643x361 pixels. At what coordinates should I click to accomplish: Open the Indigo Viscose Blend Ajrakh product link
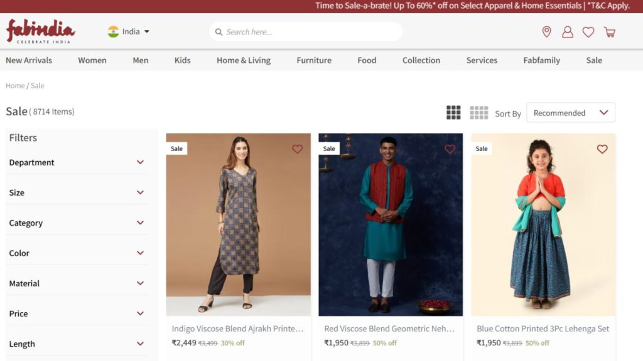[237, 328]
